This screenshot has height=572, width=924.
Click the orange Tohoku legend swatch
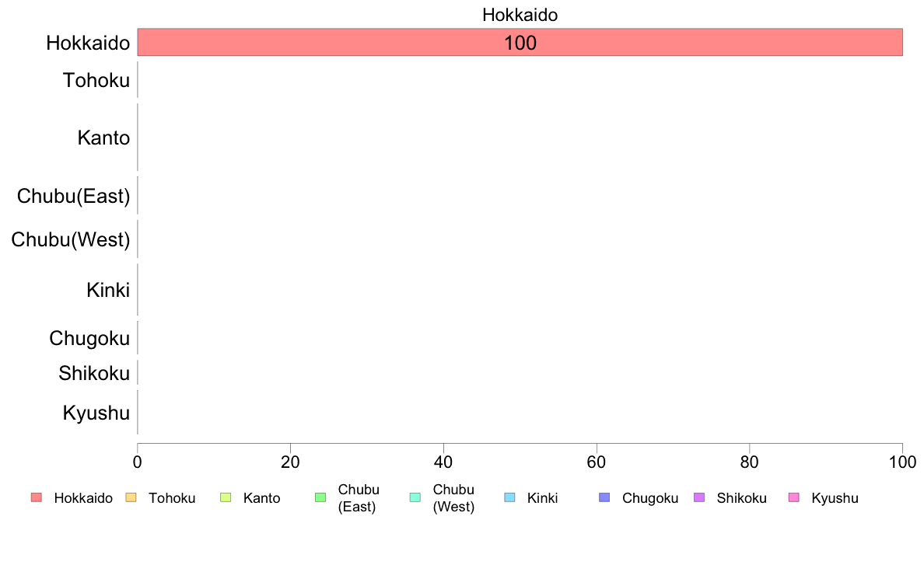tap(131, 497)
